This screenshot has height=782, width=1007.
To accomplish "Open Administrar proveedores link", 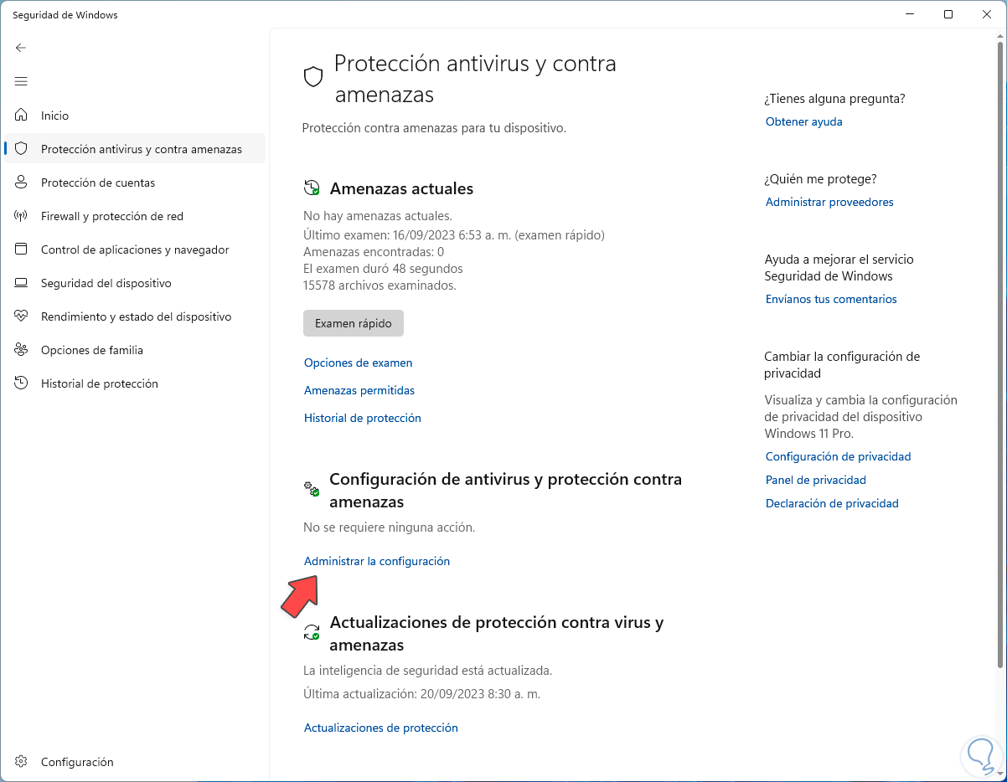I will click(x=829, y=202).
